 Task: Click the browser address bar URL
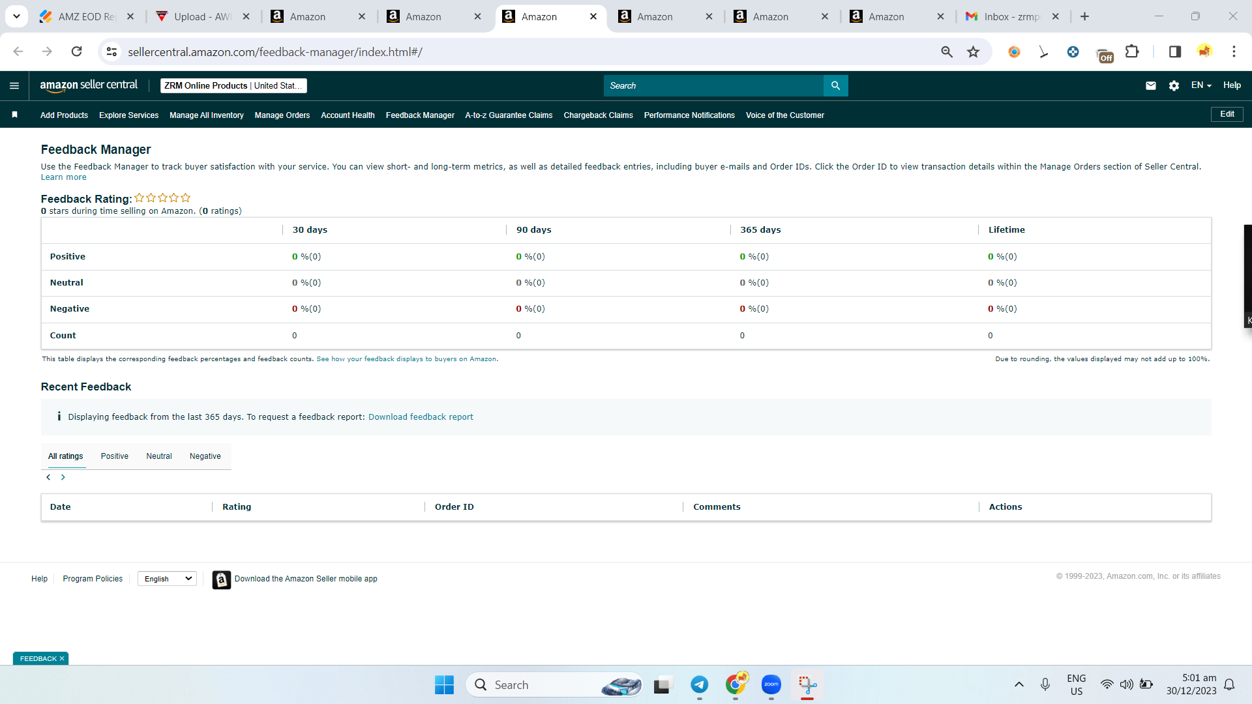click(x=275, y=51)
